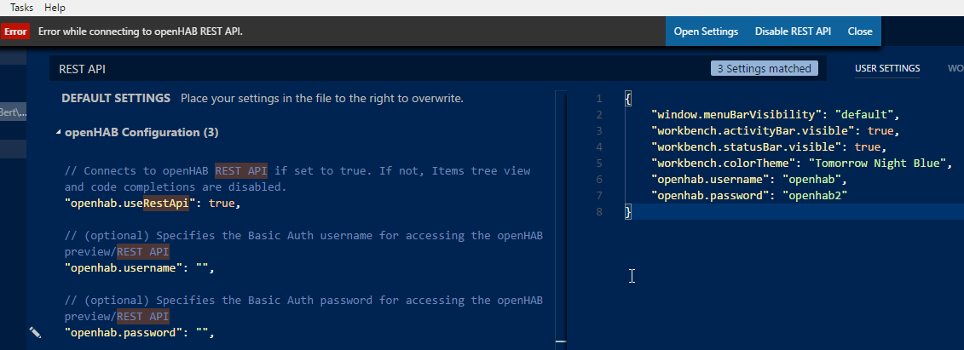Click the openhab.password default setting line
964x350 pixels.
(x=140, y=333)
